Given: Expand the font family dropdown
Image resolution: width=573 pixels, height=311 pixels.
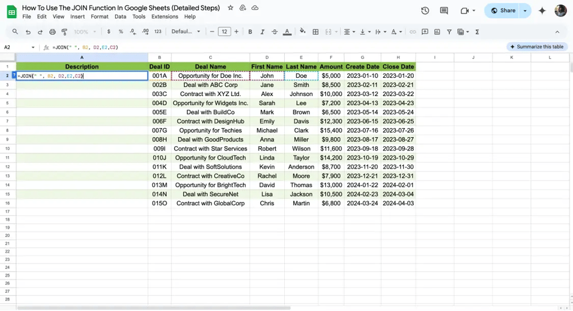Looking at the screenshot, I should click(x=186, y=32).
